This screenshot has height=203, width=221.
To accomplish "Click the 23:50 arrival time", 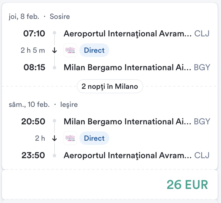I will click(x=33, y=155).
